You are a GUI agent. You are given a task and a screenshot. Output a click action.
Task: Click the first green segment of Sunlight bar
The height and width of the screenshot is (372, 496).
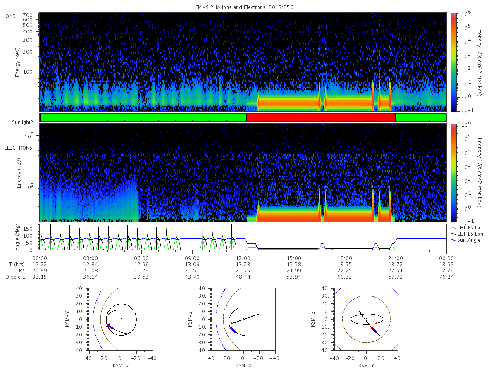tap(143, 117)
